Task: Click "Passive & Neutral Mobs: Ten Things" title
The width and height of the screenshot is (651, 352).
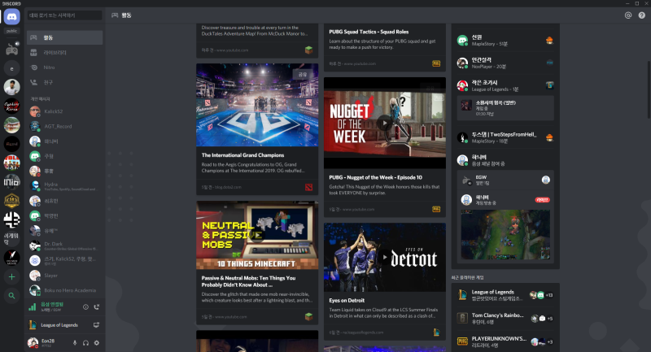Action: pyautogui.click(x=248, y=281)
